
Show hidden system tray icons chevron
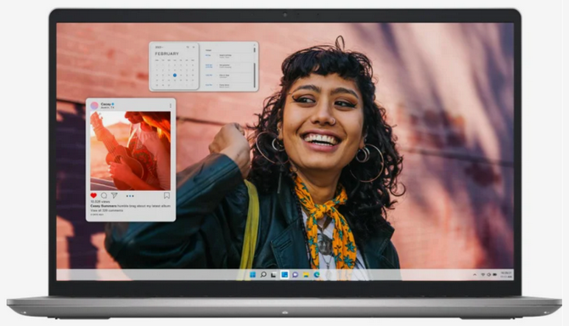coord(475,275)
